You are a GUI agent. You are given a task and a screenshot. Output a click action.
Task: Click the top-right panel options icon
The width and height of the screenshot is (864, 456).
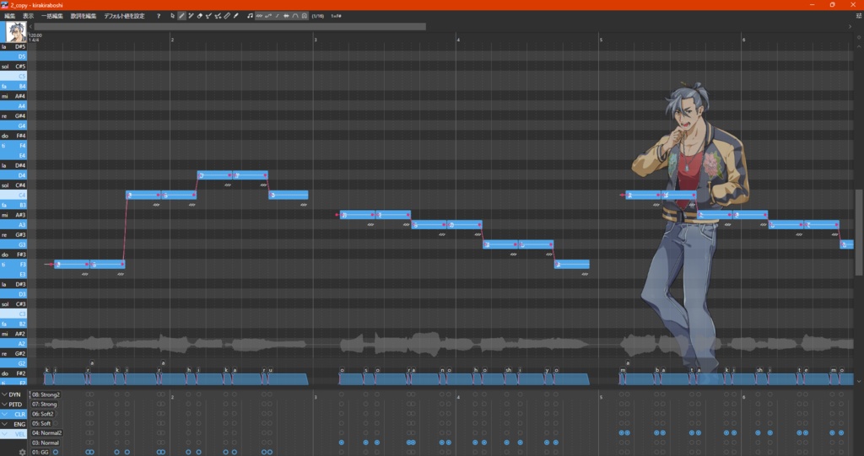pyautogui.click(x=859, y=16)
